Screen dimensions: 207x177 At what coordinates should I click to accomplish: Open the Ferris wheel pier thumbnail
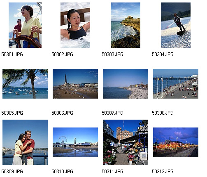[75, 142]
